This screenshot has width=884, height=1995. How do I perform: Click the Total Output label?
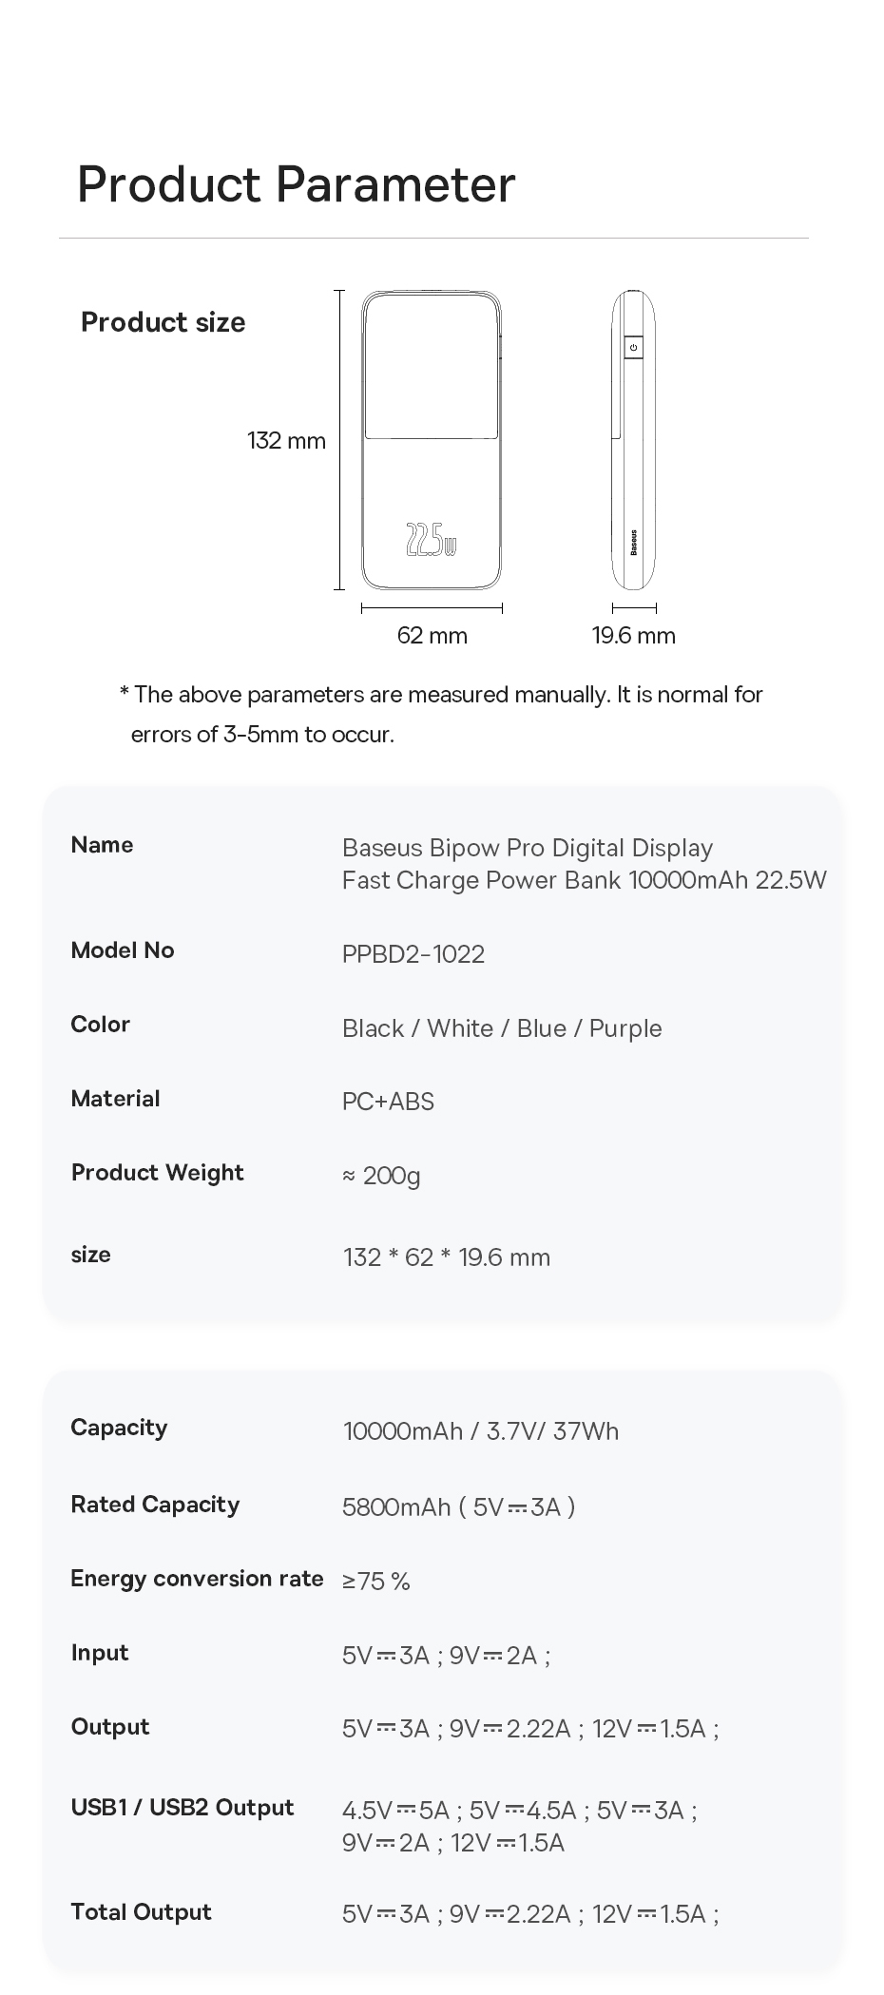tap(142, 1912)
